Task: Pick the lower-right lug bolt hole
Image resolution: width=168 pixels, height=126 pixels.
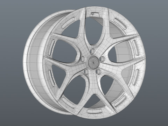Action: [x=99, y=71]
